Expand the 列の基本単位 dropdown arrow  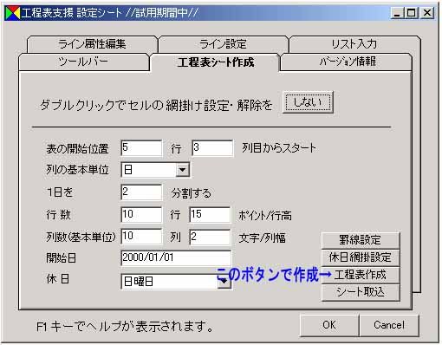pos(182,170)
